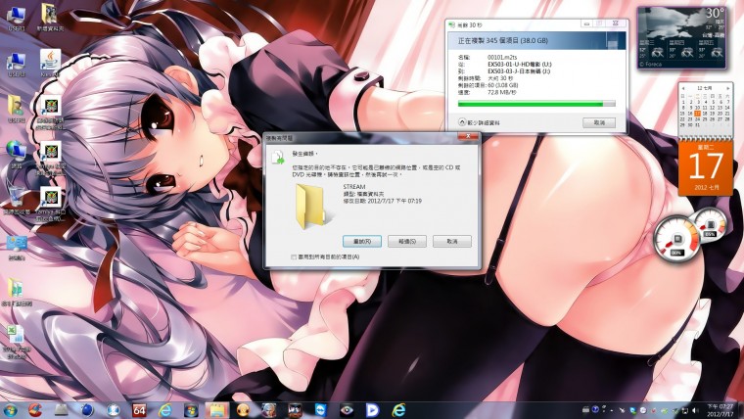Open the red swirl app in taskbar

pyautogui.click(x=34, y=409)
